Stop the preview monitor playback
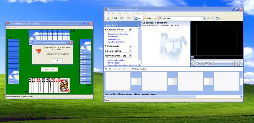 (198, 64)
